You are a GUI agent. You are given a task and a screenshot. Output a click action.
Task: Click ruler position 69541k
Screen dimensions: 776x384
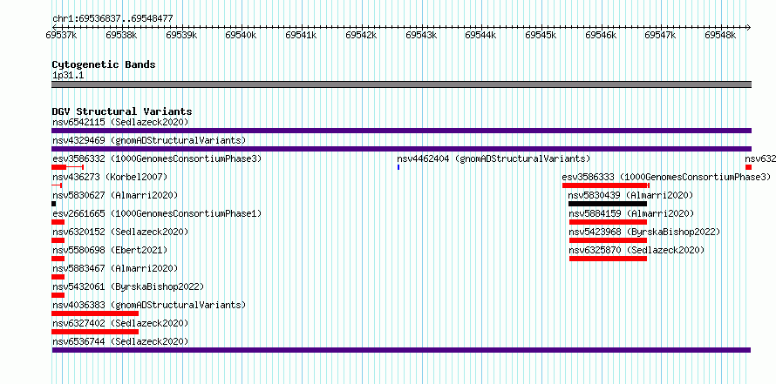pyautogui.click(x=301, y=35)
